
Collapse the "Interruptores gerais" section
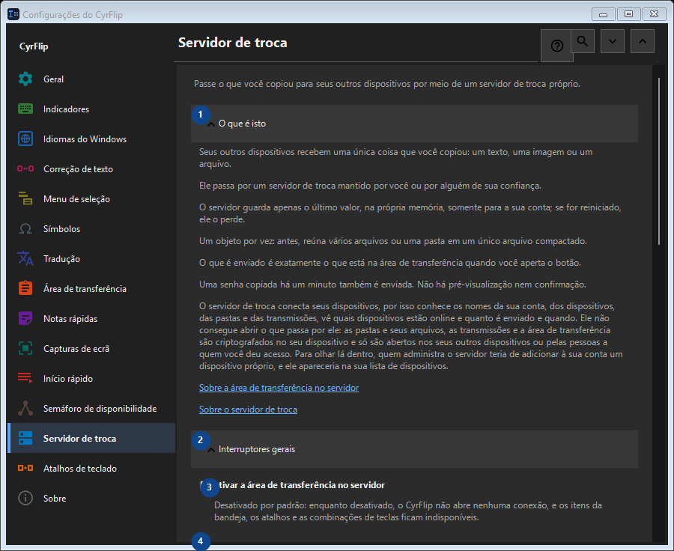click(414, 449)
